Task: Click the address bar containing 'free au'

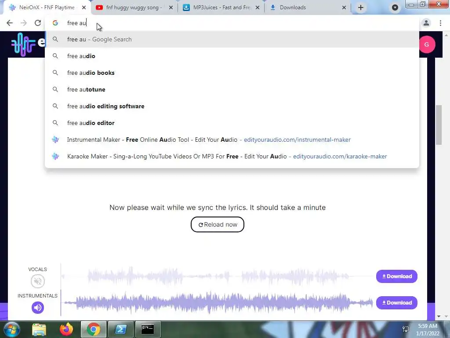Action: coord(232,23)
